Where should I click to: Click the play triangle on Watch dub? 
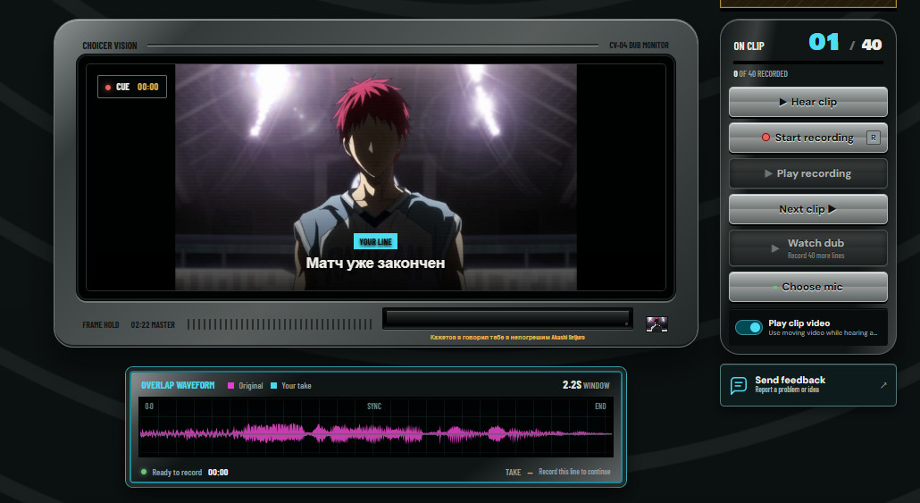pyautogui.click(x=774, y=249)
